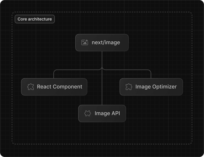The height and width of the screenshot is (157, 204).
Task: Click the right edge of the React Component node
Action: (87, 87)
